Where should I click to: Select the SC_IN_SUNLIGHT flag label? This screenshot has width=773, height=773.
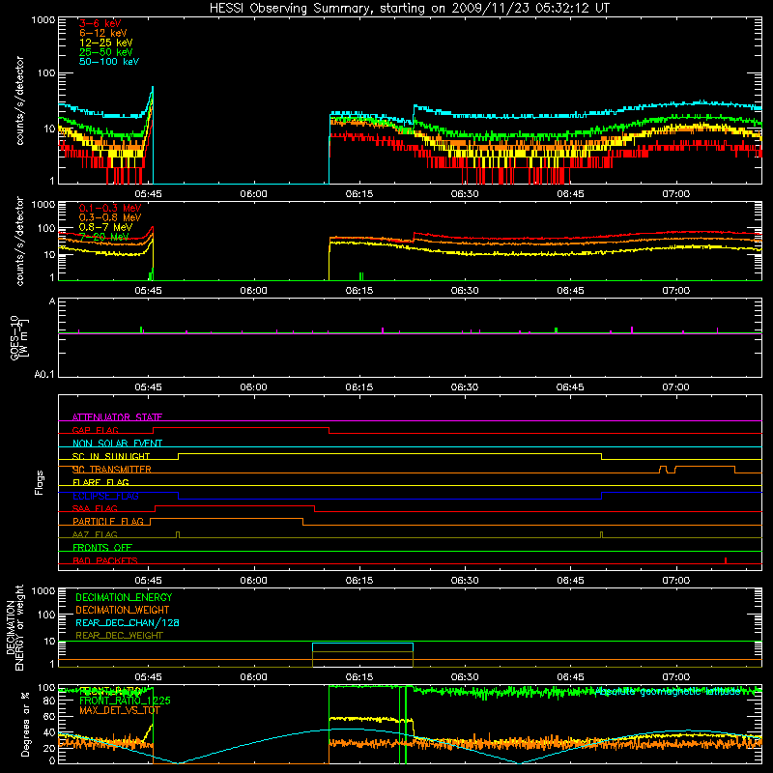point(111,456)
